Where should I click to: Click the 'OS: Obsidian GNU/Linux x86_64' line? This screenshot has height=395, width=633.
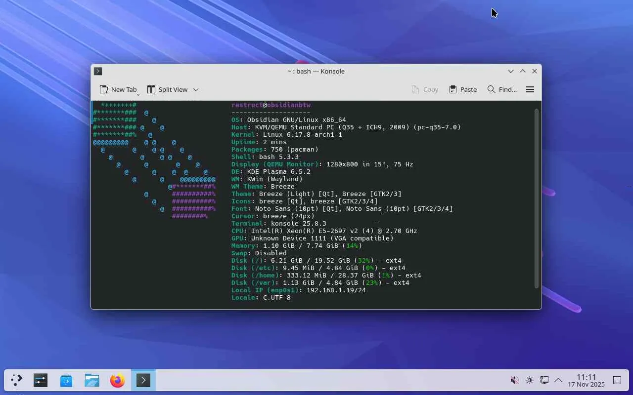(x=289, y=119)
